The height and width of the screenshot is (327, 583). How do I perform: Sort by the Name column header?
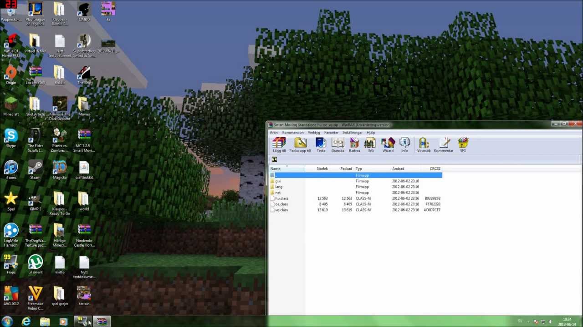click(287, 168)
